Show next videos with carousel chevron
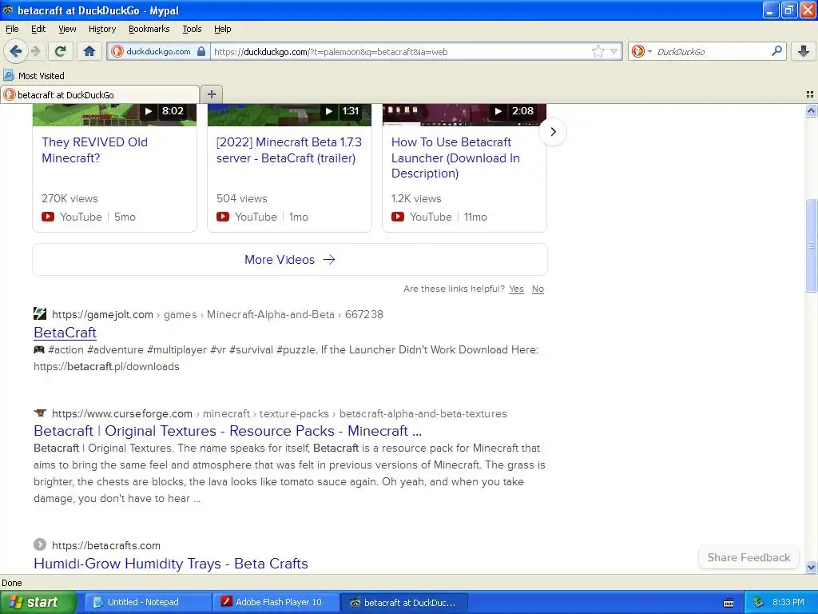818x614 pixels. point(553,132)
